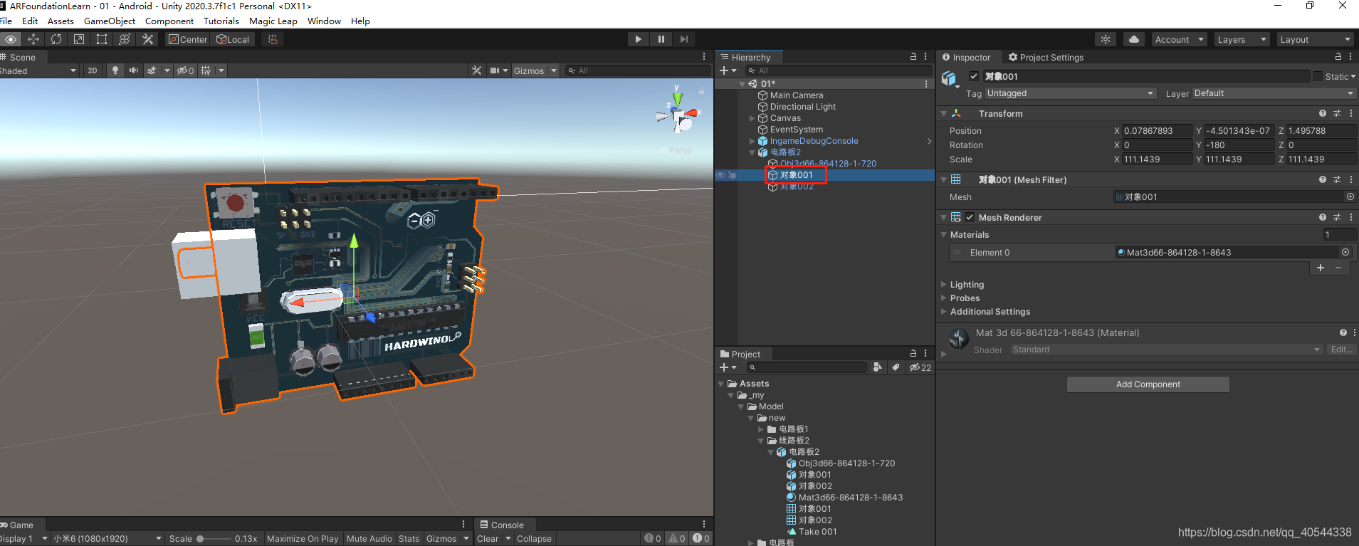The image size is (1359, 546).
Task: Toggle the object active checkbox
Action: [x=974, y=76]
